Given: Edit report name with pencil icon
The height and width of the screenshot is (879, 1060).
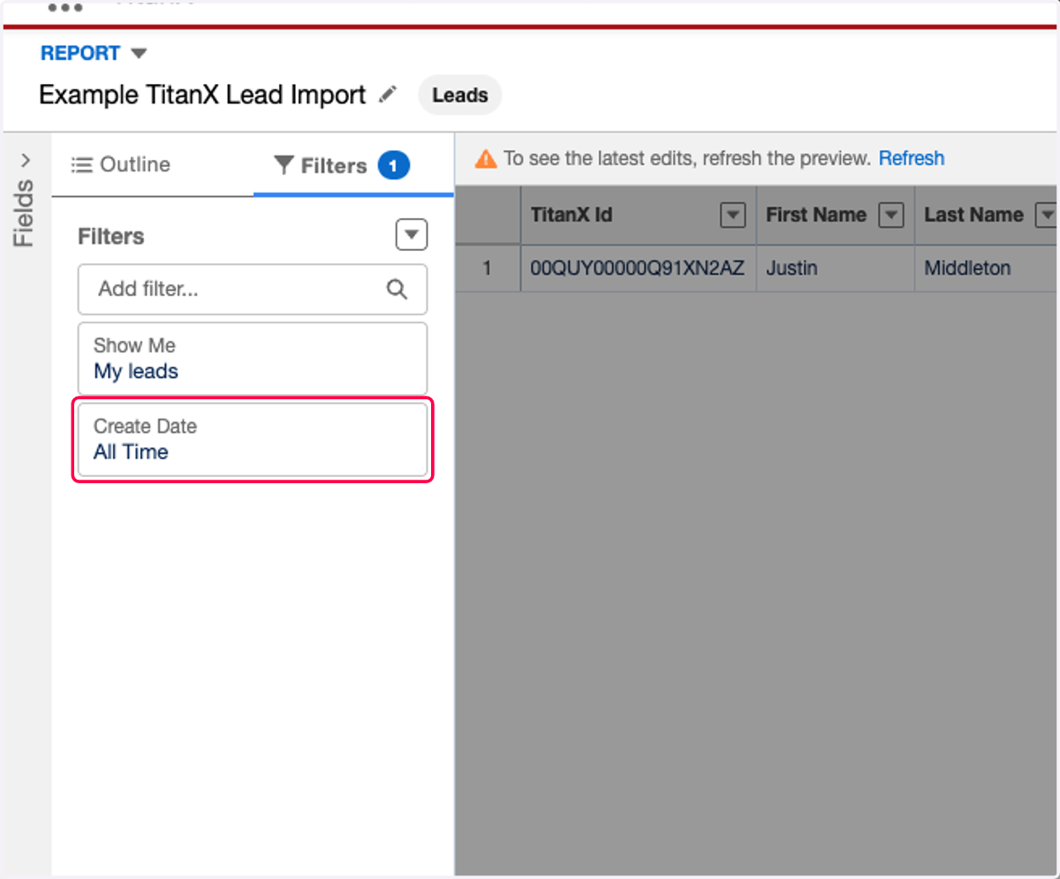Looking at the screenshot, I should pos(388,94).
